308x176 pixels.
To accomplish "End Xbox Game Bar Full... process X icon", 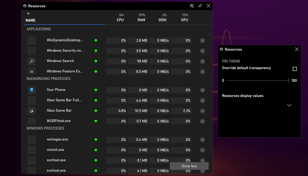I will [x=203, y=101].
